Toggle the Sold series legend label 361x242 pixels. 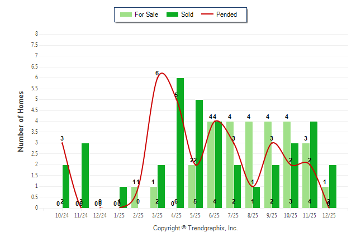tap(187, 14)
